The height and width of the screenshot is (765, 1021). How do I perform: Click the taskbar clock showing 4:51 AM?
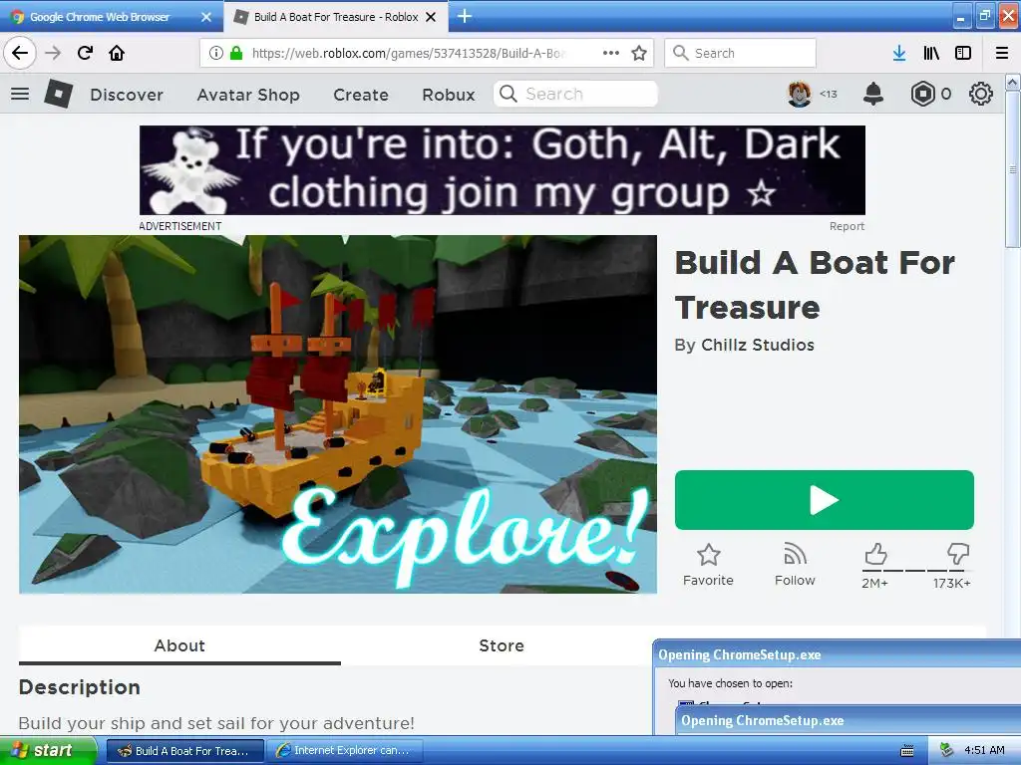984,750
